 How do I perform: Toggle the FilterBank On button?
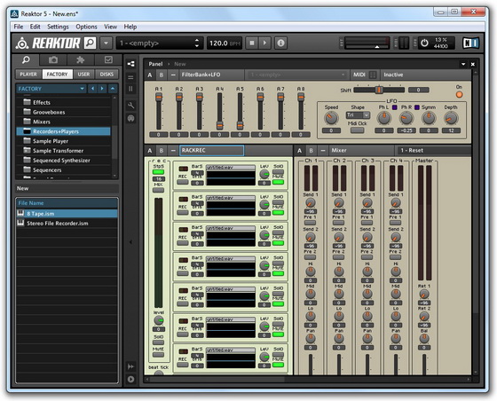pos(459,94)
